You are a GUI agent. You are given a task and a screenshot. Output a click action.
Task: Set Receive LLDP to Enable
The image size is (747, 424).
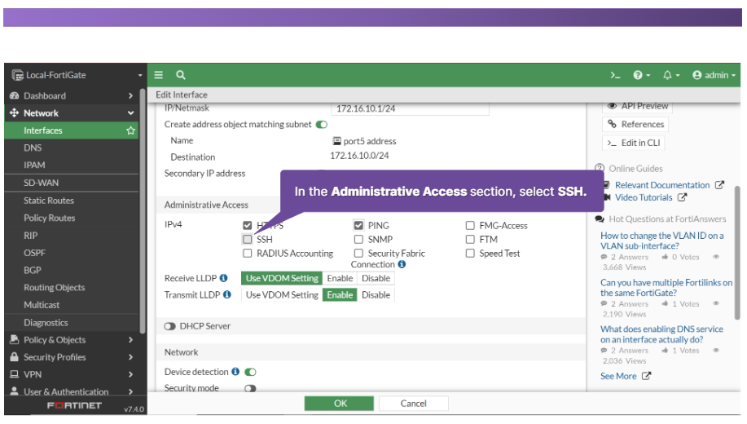pos(340,279)
